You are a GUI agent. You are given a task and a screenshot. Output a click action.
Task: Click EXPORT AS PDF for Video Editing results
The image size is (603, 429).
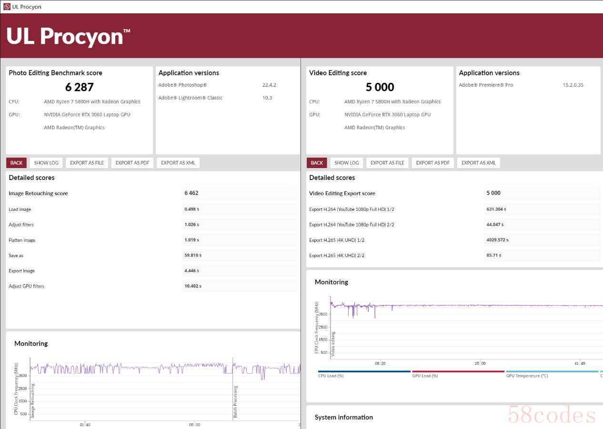(x=433, y=163)
